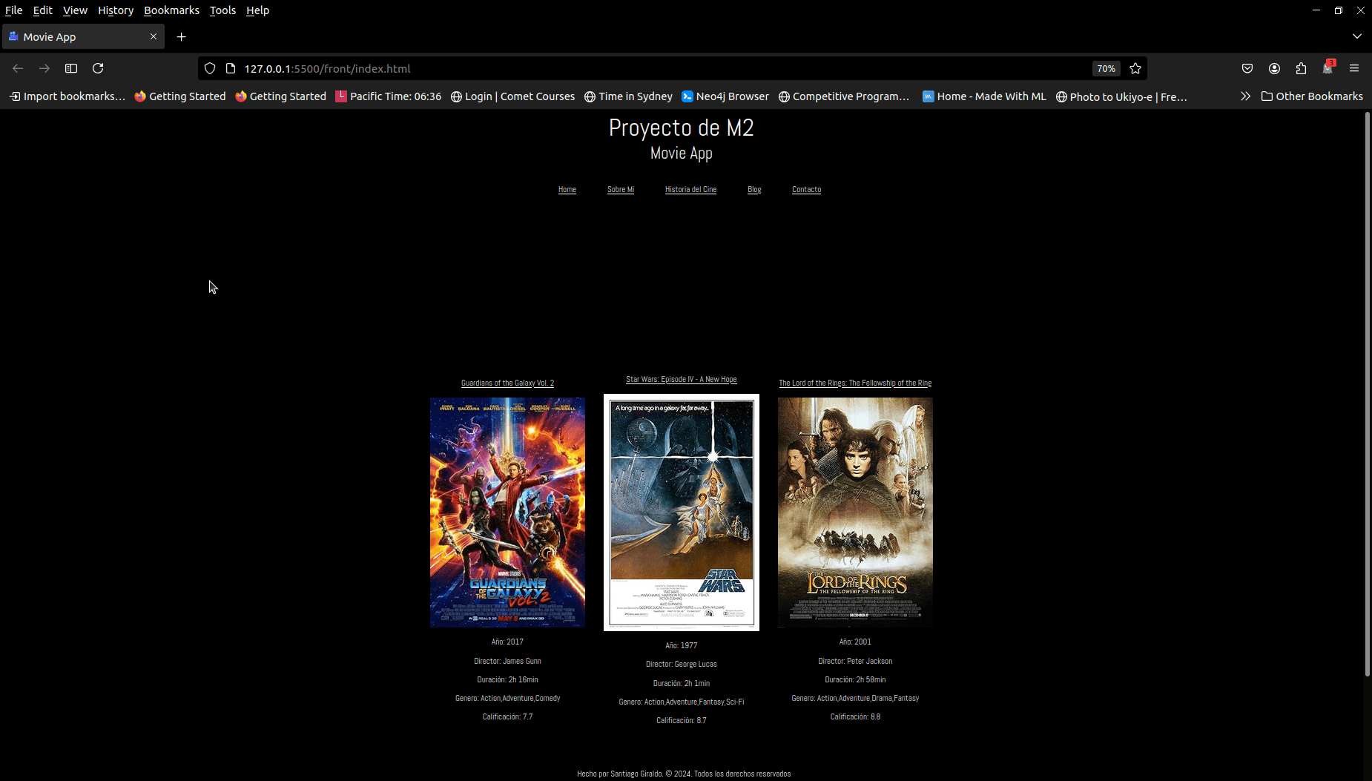This screenshot has height=781, width=1372.
Task: Open the Historia del Cine link
Action: point(690,189)
